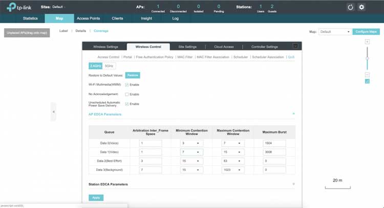Expand the Station EDCA Parameters section

coord(293,184)
